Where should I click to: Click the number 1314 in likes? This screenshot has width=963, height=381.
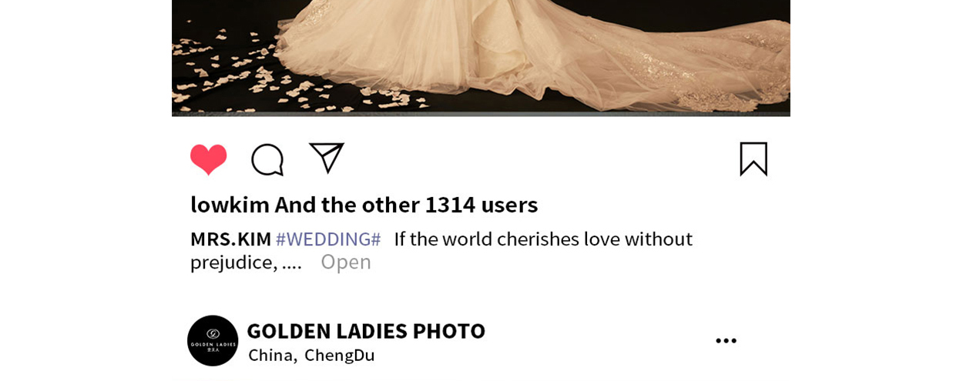pos(450,204)
